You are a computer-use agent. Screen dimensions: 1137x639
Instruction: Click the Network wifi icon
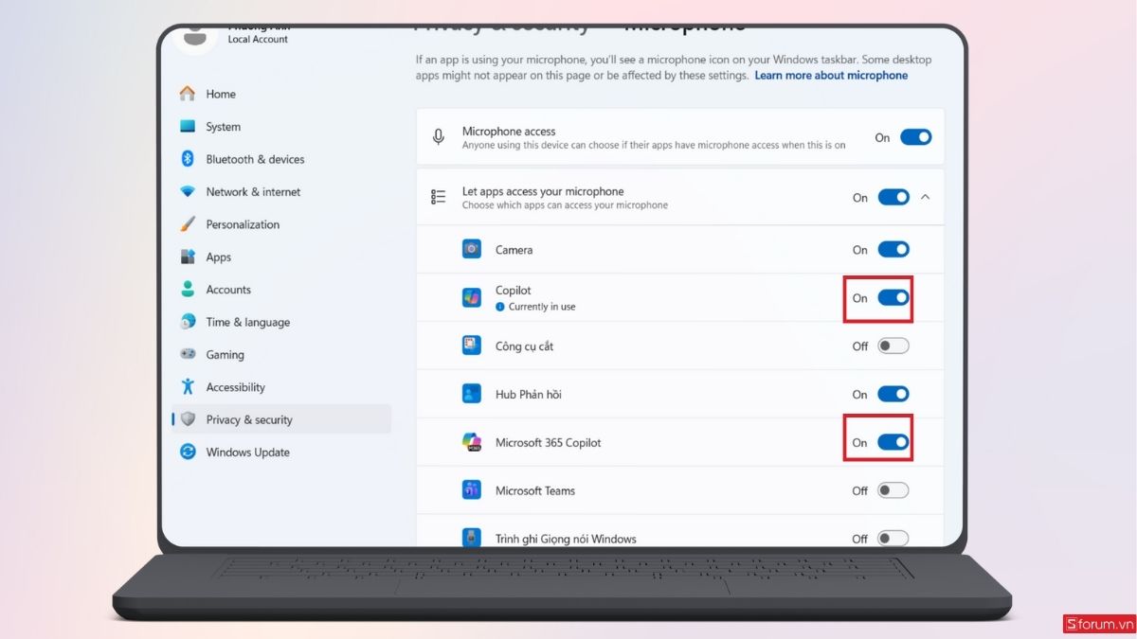pos(188,191)
